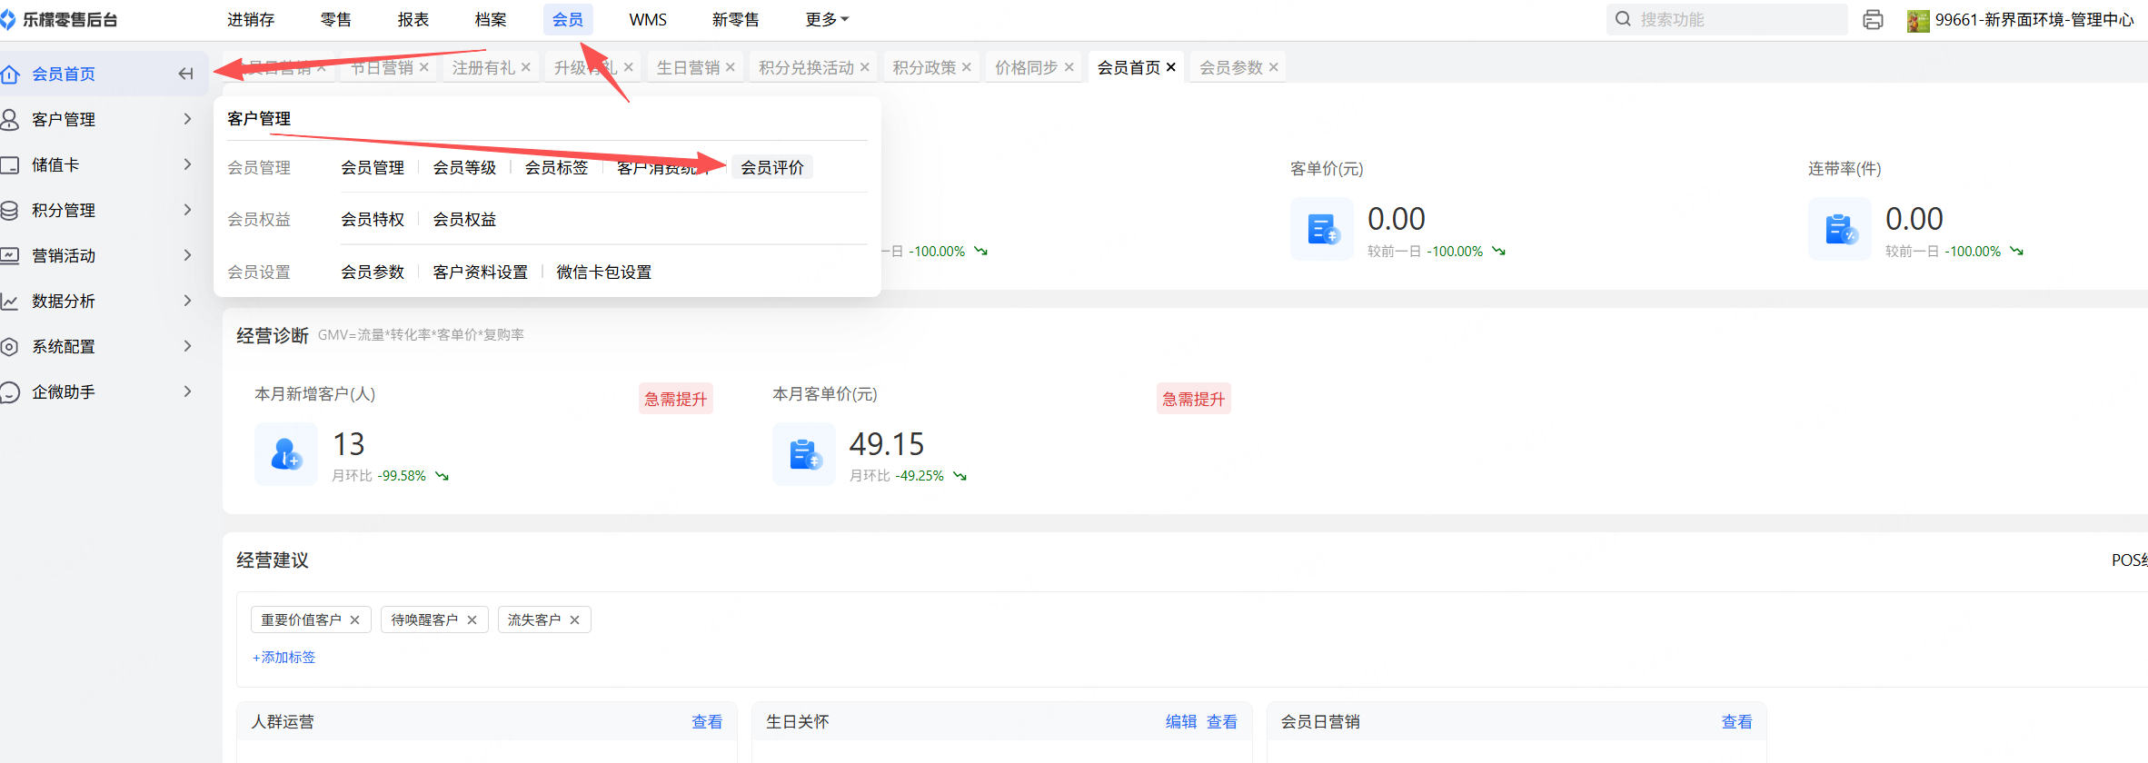Screen dimensions: 2148x763
Task: Click 急需提升 badge beside 本月客单价
Action: pyautogui.click(x=1193, y=399)
